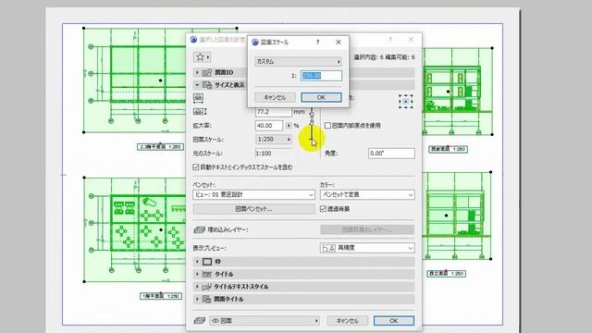Expand the 図面タイトル panel
Screen dimensions: 592x333
pos(197,299)
